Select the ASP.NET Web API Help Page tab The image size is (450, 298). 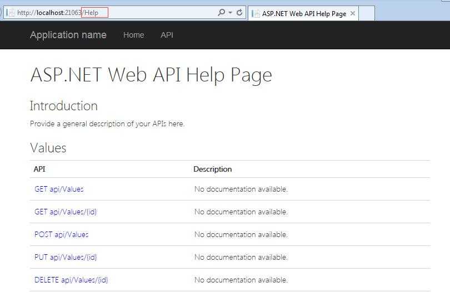(303, 13)
